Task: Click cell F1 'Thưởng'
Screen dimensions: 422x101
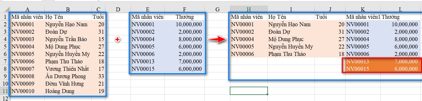Action: pyautogui.click(x=184, y=17)
